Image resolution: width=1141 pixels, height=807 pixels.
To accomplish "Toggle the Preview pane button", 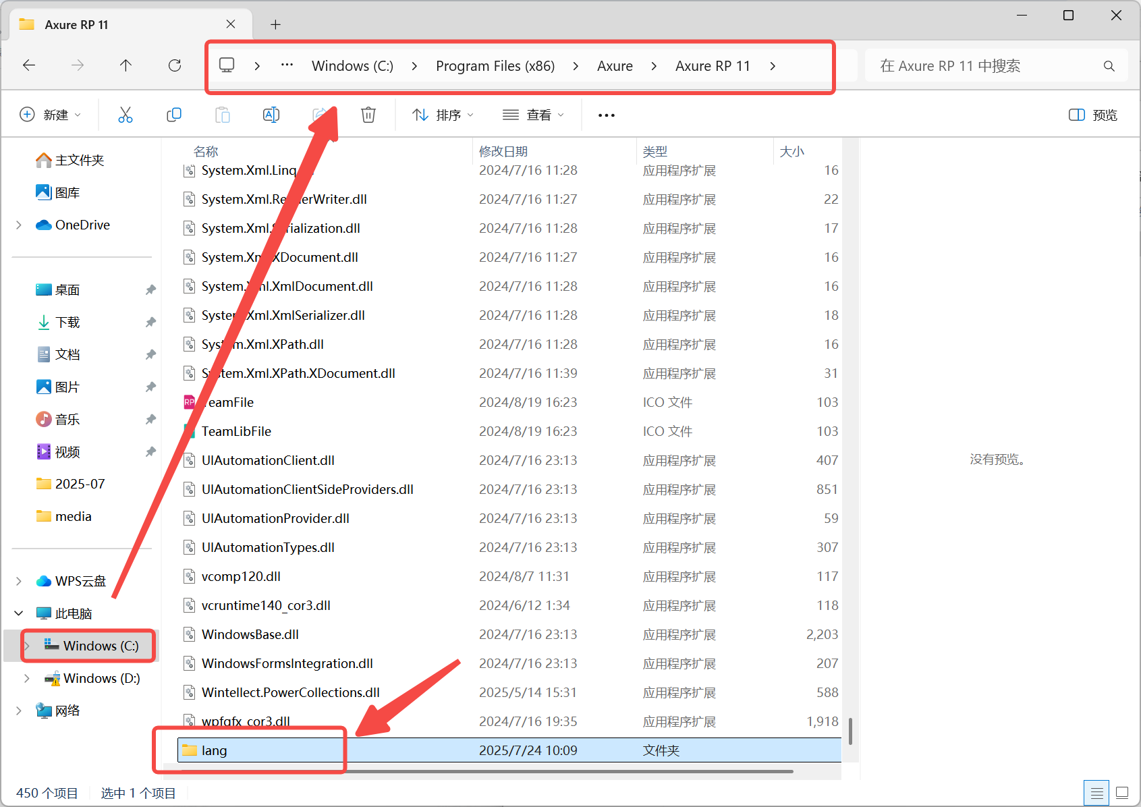I will coord(1093,115).
